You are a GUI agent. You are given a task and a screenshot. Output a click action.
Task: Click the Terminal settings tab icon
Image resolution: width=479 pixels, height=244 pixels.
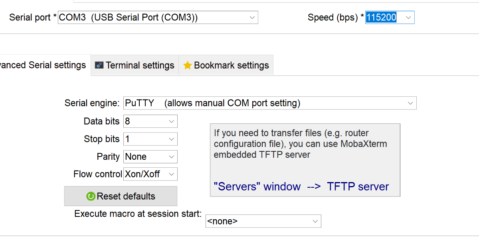99,65
